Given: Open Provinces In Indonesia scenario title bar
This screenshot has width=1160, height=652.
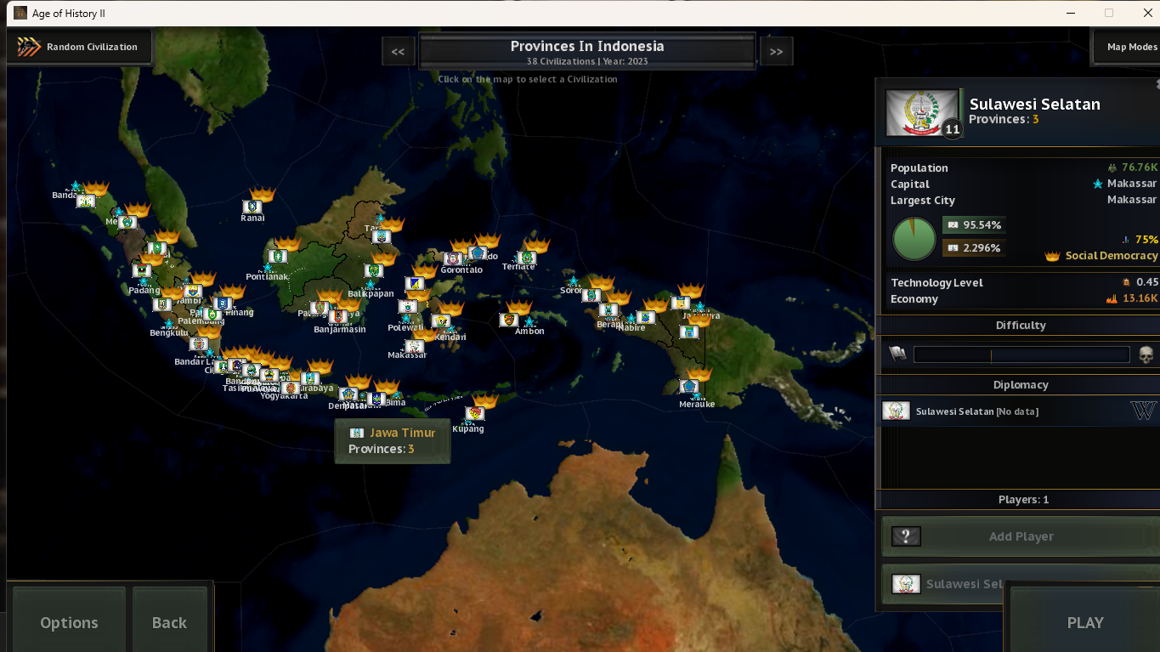Looking at the screenshot, I should 587,52.
